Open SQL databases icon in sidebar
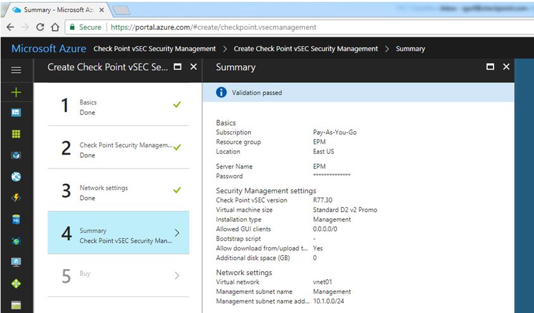This screenshot has height=313, width=534. (x=16, y=220)
